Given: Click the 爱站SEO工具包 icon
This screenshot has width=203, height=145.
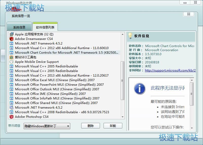Looking at the screenshot, I should click(11, 57).
